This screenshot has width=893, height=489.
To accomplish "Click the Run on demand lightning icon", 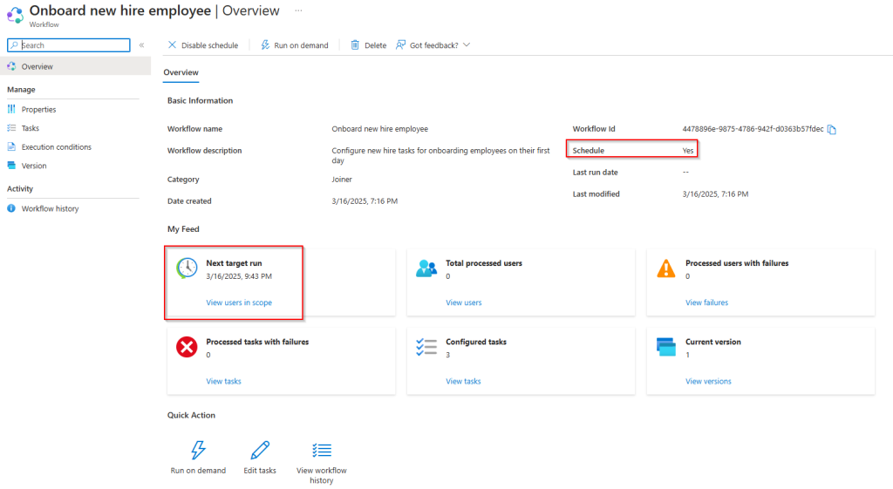I will (x=198, y=450).
